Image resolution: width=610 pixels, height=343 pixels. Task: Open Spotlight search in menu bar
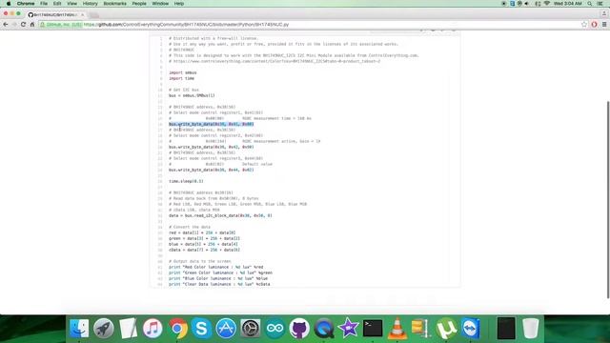590,4
